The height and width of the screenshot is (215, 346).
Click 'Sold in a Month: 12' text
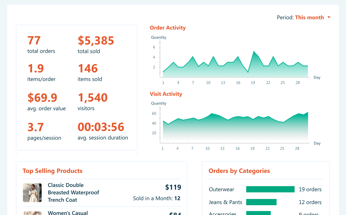coord(157,198)
